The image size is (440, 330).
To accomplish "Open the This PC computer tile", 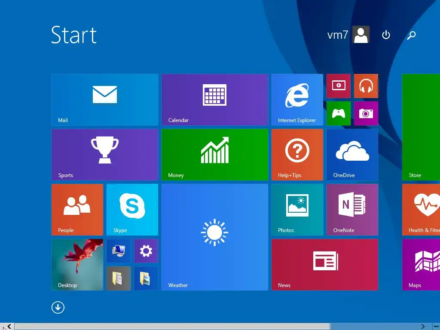I will point(119,251).
